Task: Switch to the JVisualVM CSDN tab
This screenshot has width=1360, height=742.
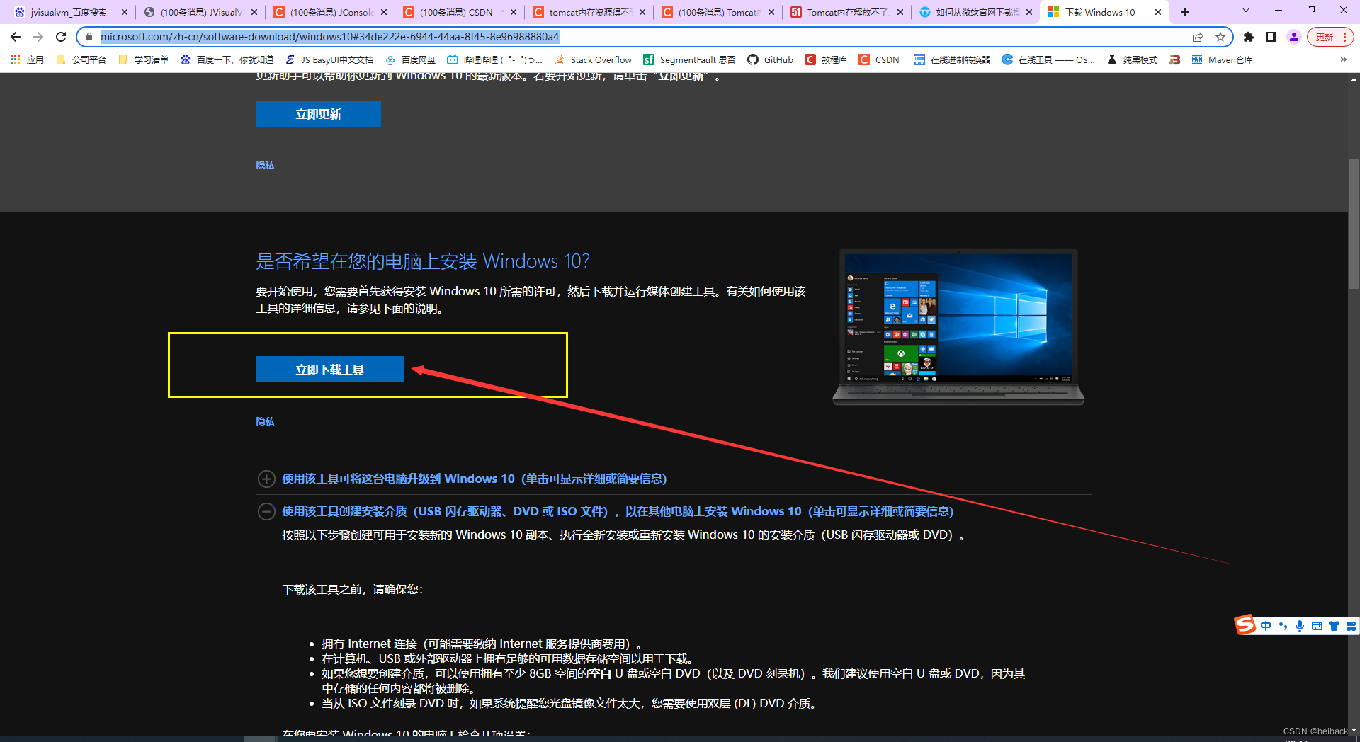Action: [201, 12]
